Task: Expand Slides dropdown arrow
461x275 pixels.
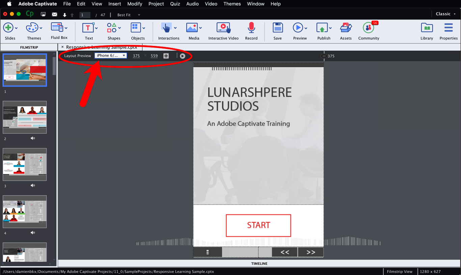Action: coord(16,28)
